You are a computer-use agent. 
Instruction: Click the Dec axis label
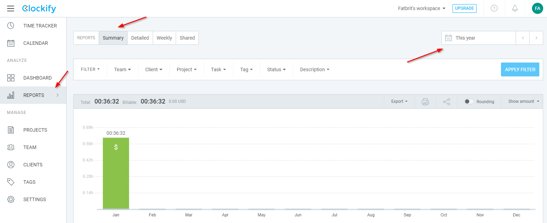coord(517,215)
